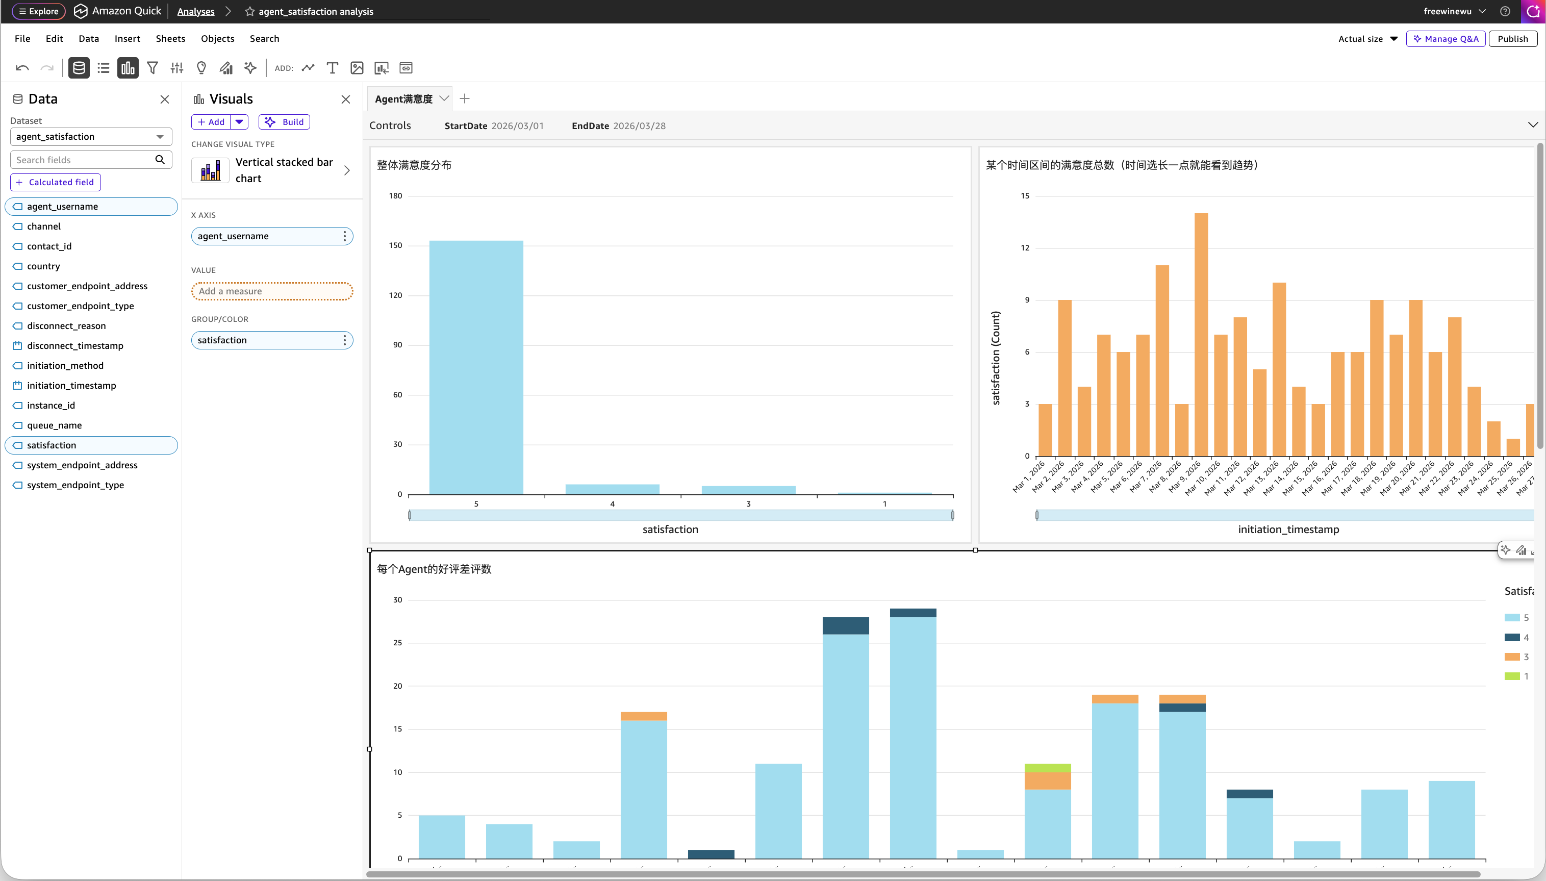
Task: Open the Filter funnel icon
Action: click(x=153, y=68)
